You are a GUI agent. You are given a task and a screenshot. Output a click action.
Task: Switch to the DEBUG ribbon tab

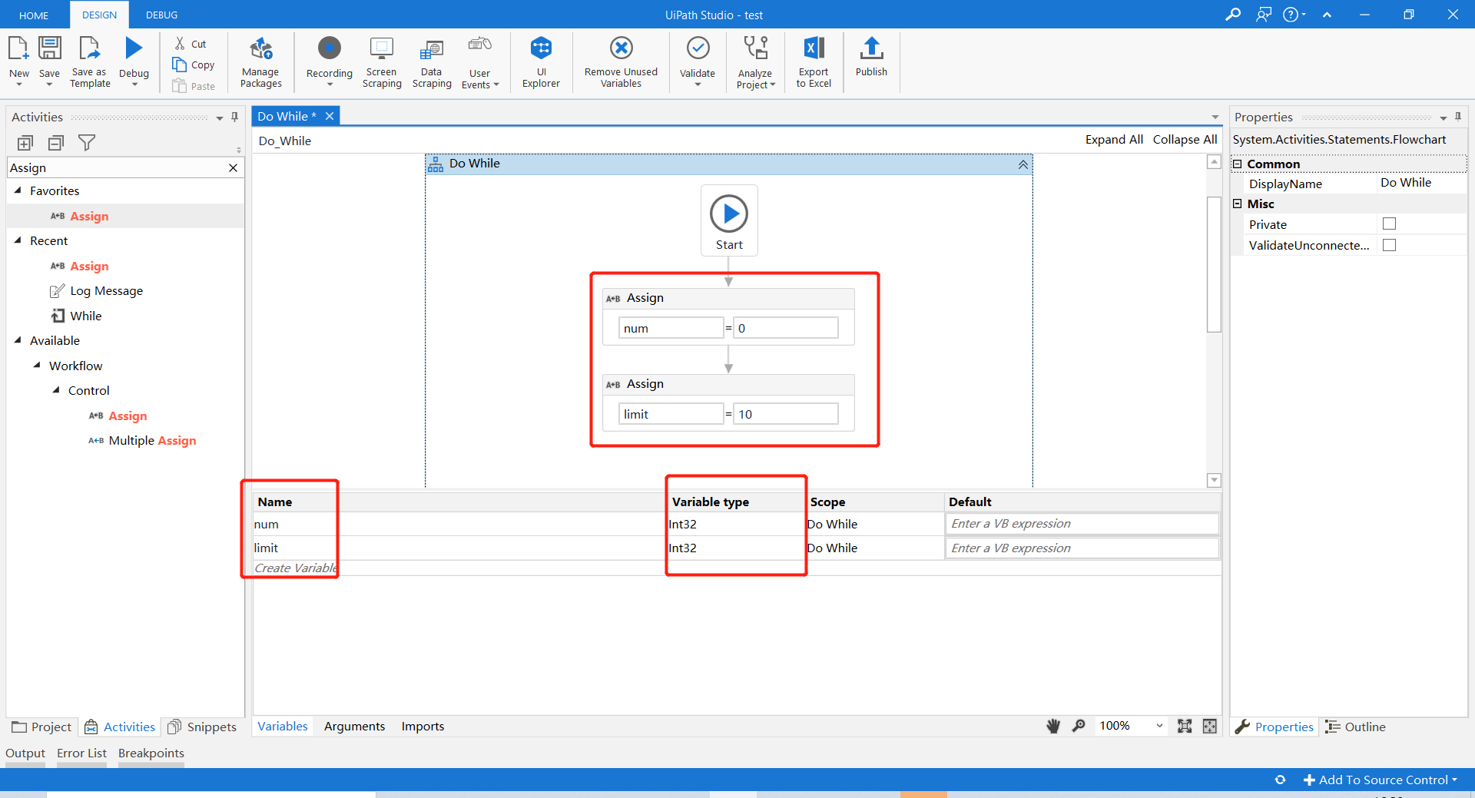(161, 15)
